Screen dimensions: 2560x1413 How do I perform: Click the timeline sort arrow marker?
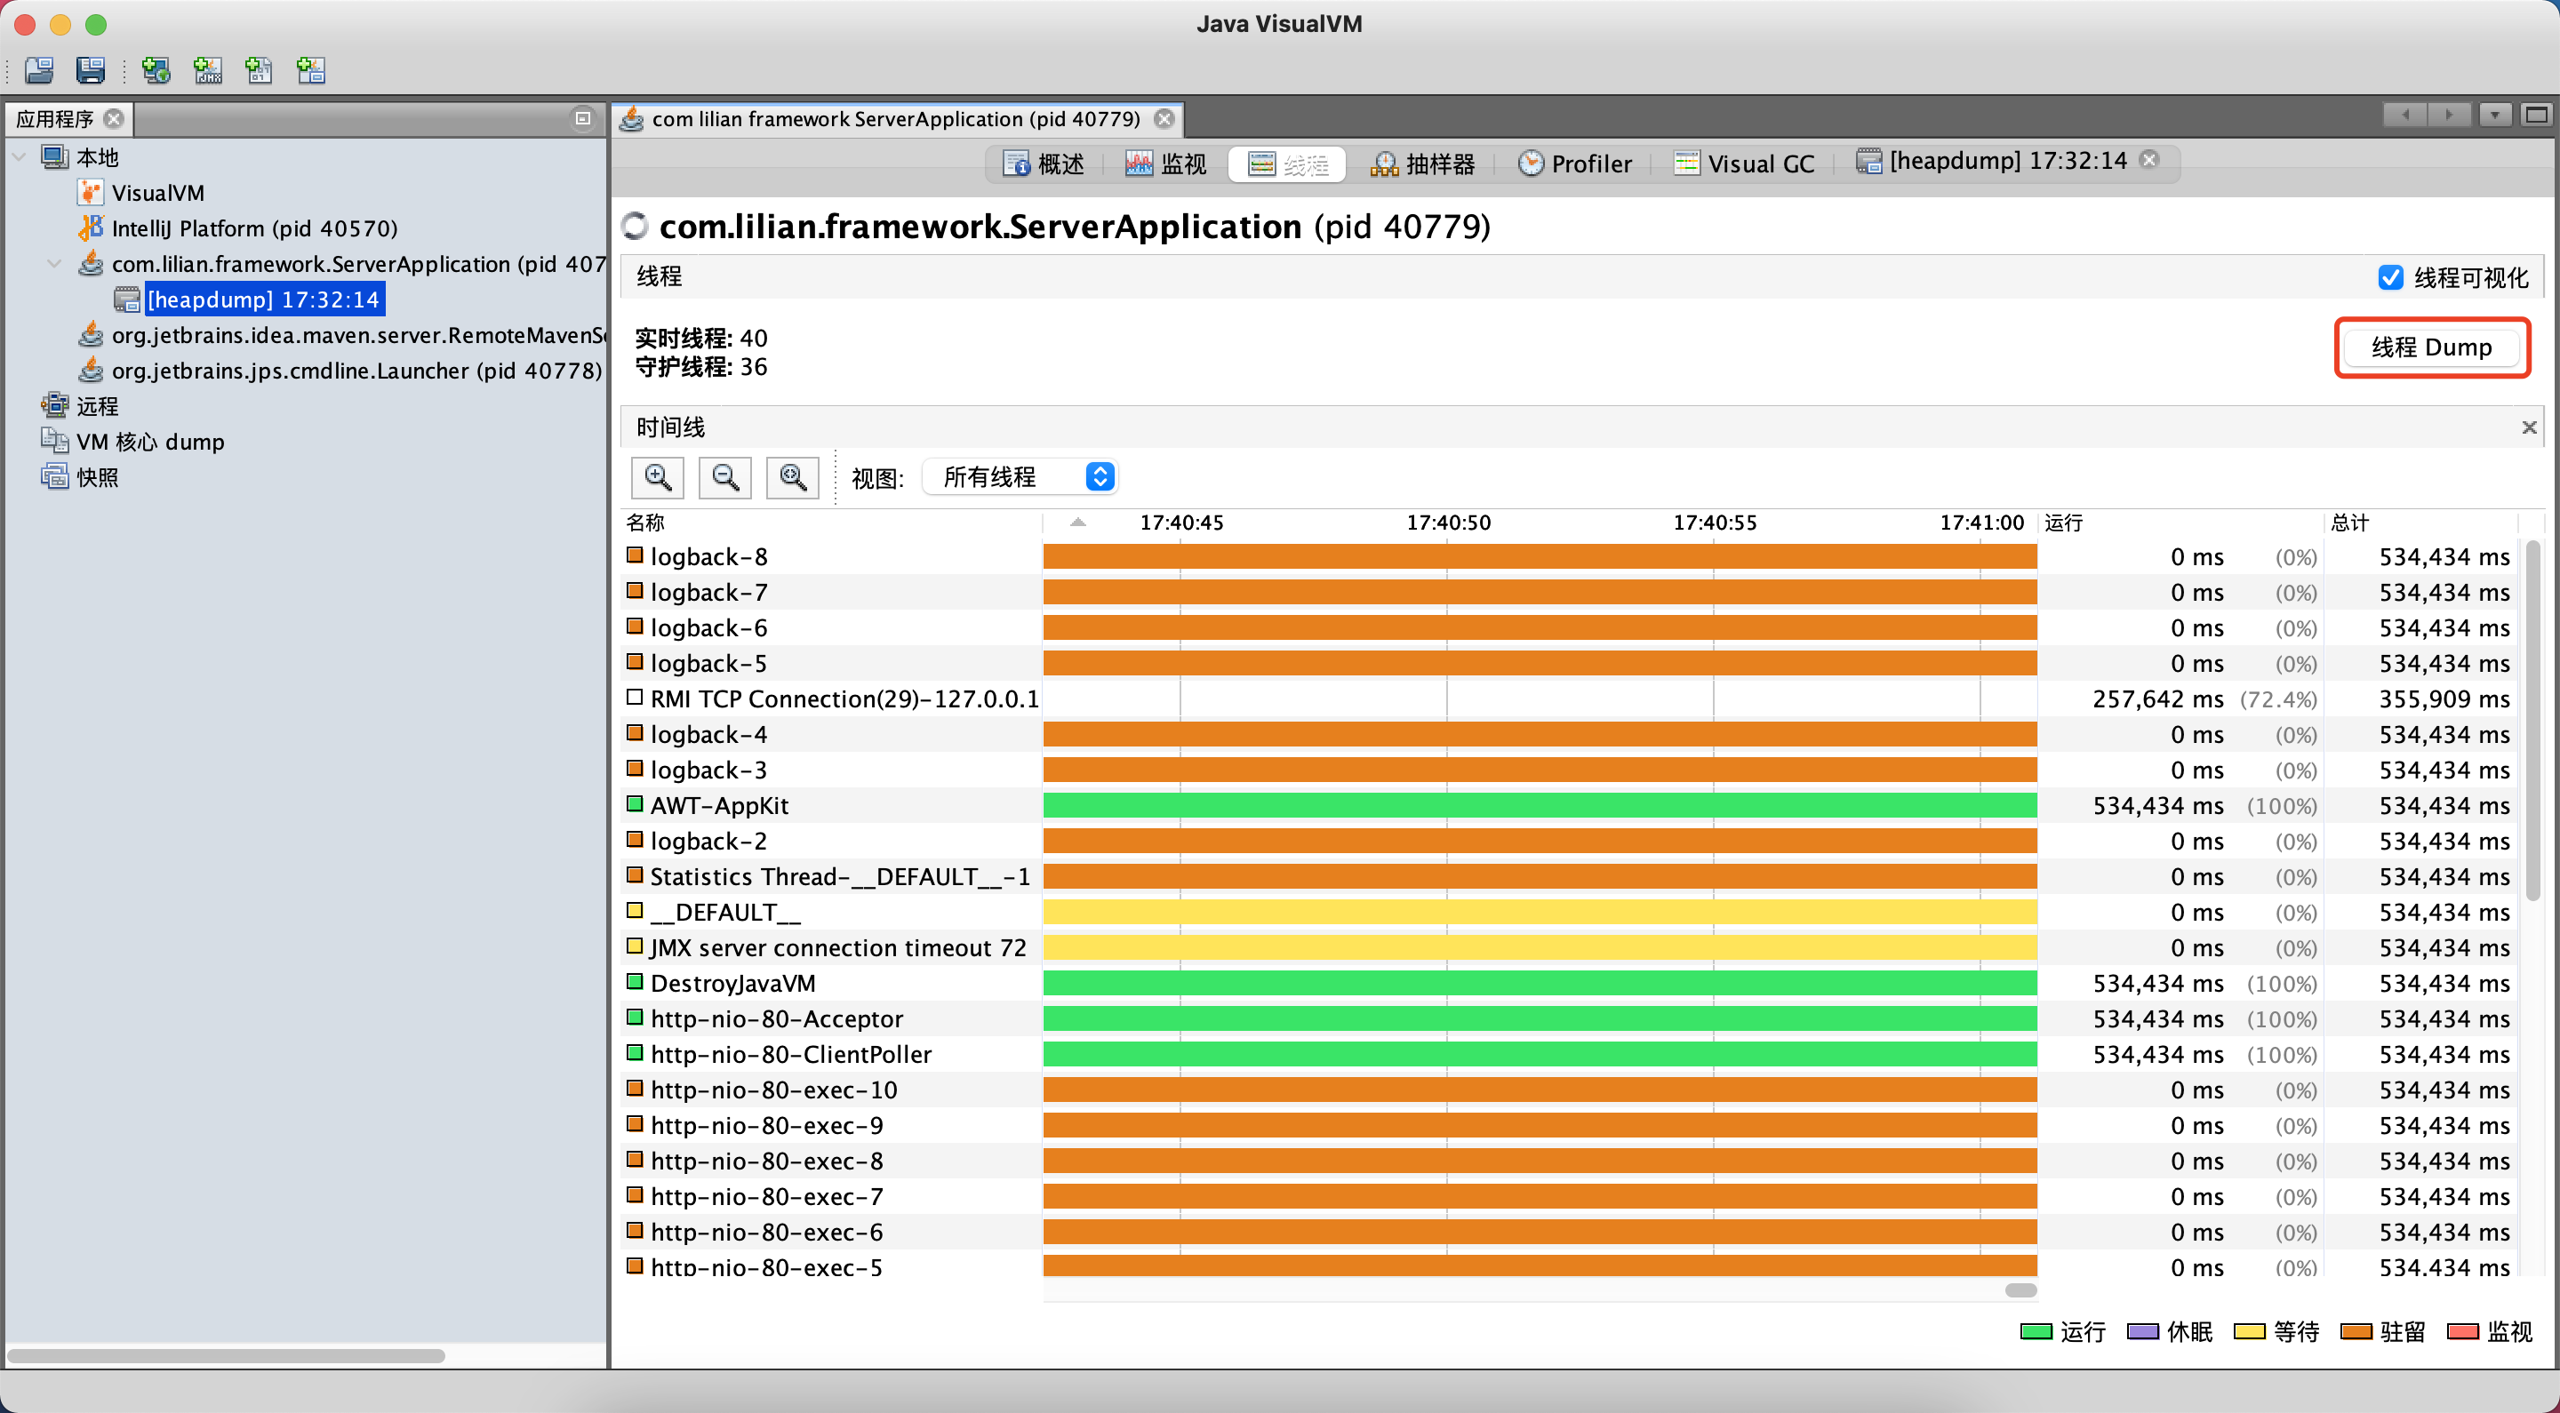(1078, 522)
